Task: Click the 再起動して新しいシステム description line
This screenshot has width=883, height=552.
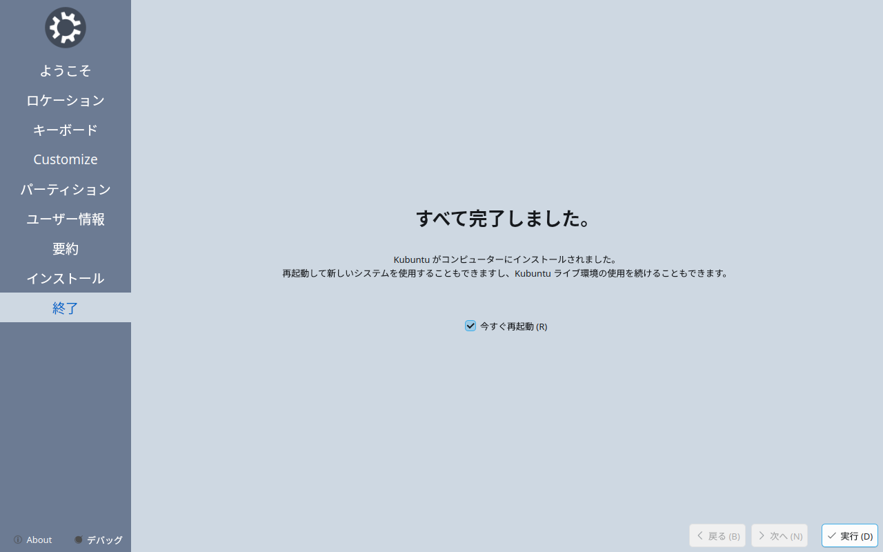Action: tap(505, 273)
